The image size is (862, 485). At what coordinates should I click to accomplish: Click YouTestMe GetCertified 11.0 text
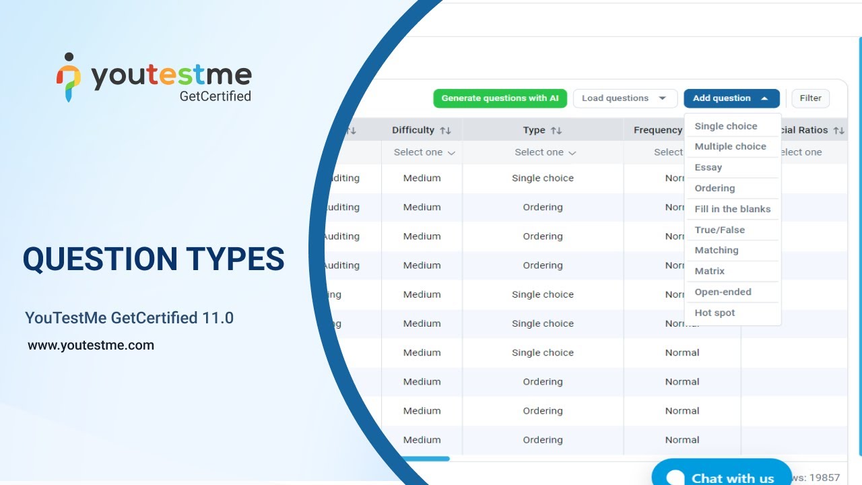point(129,318)
